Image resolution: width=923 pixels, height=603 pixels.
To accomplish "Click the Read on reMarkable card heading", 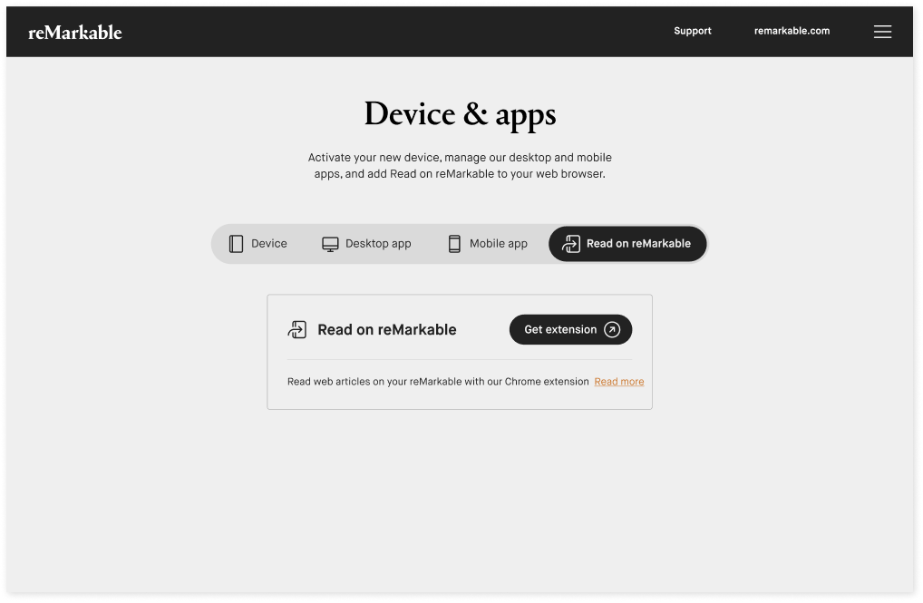I will 386,329.
